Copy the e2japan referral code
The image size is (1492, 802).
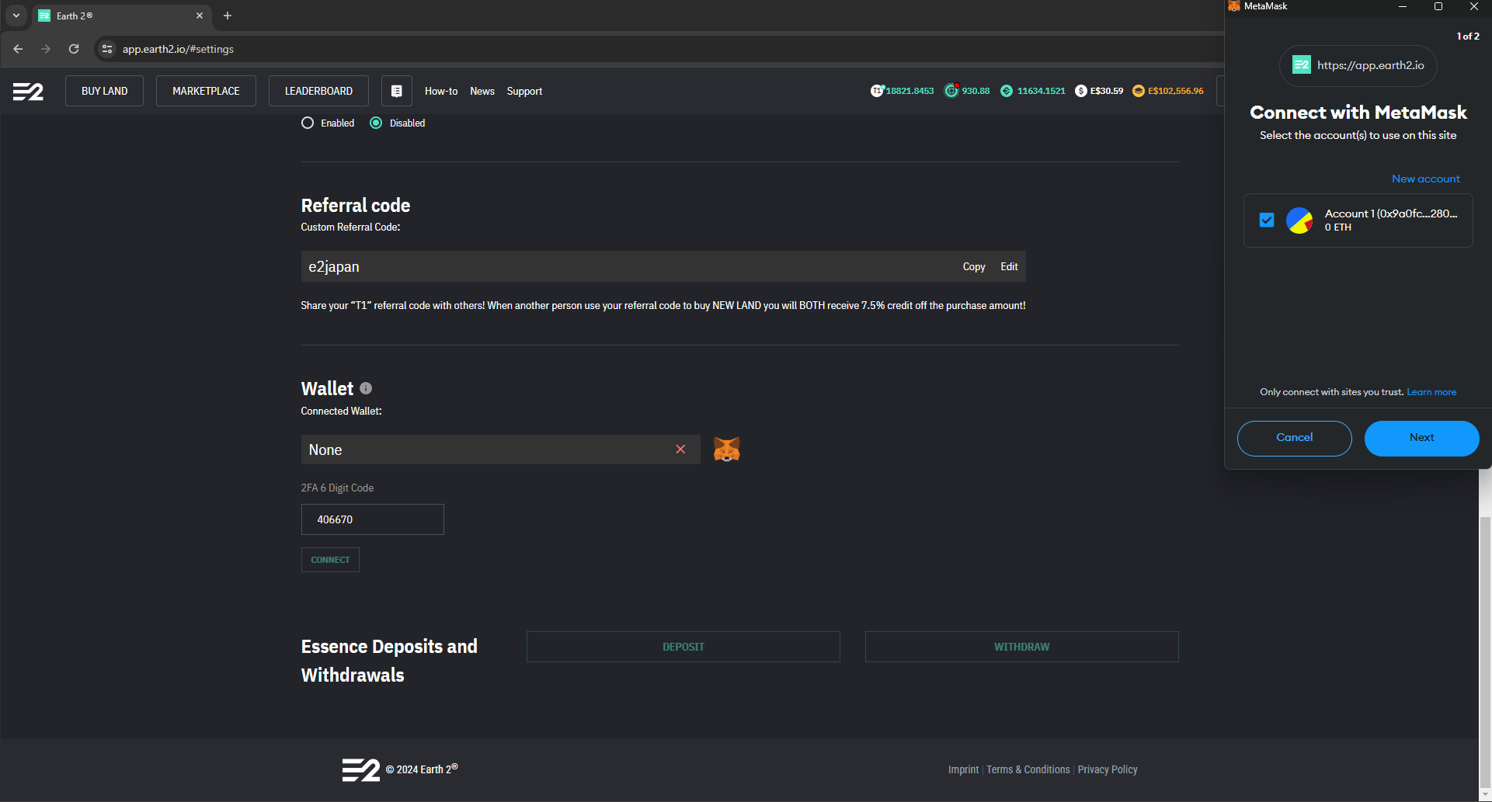[x=974, y=266]
